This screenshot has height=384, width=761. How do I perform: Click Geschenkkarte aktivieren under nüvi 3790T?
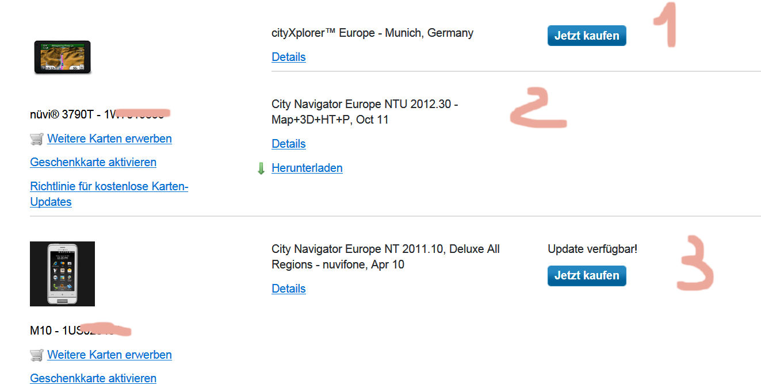[93, 162]
